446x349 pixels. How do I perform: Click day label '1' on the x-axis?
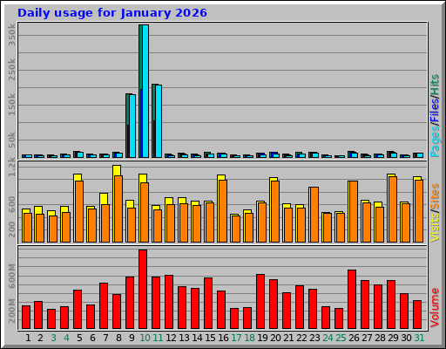pos(28,338)
